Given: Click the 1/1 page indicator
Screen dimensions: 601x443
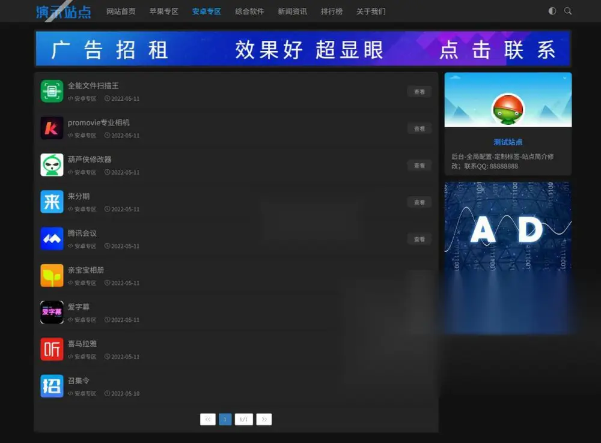Looking at the screenshot, I should click(x=244, y=419).
